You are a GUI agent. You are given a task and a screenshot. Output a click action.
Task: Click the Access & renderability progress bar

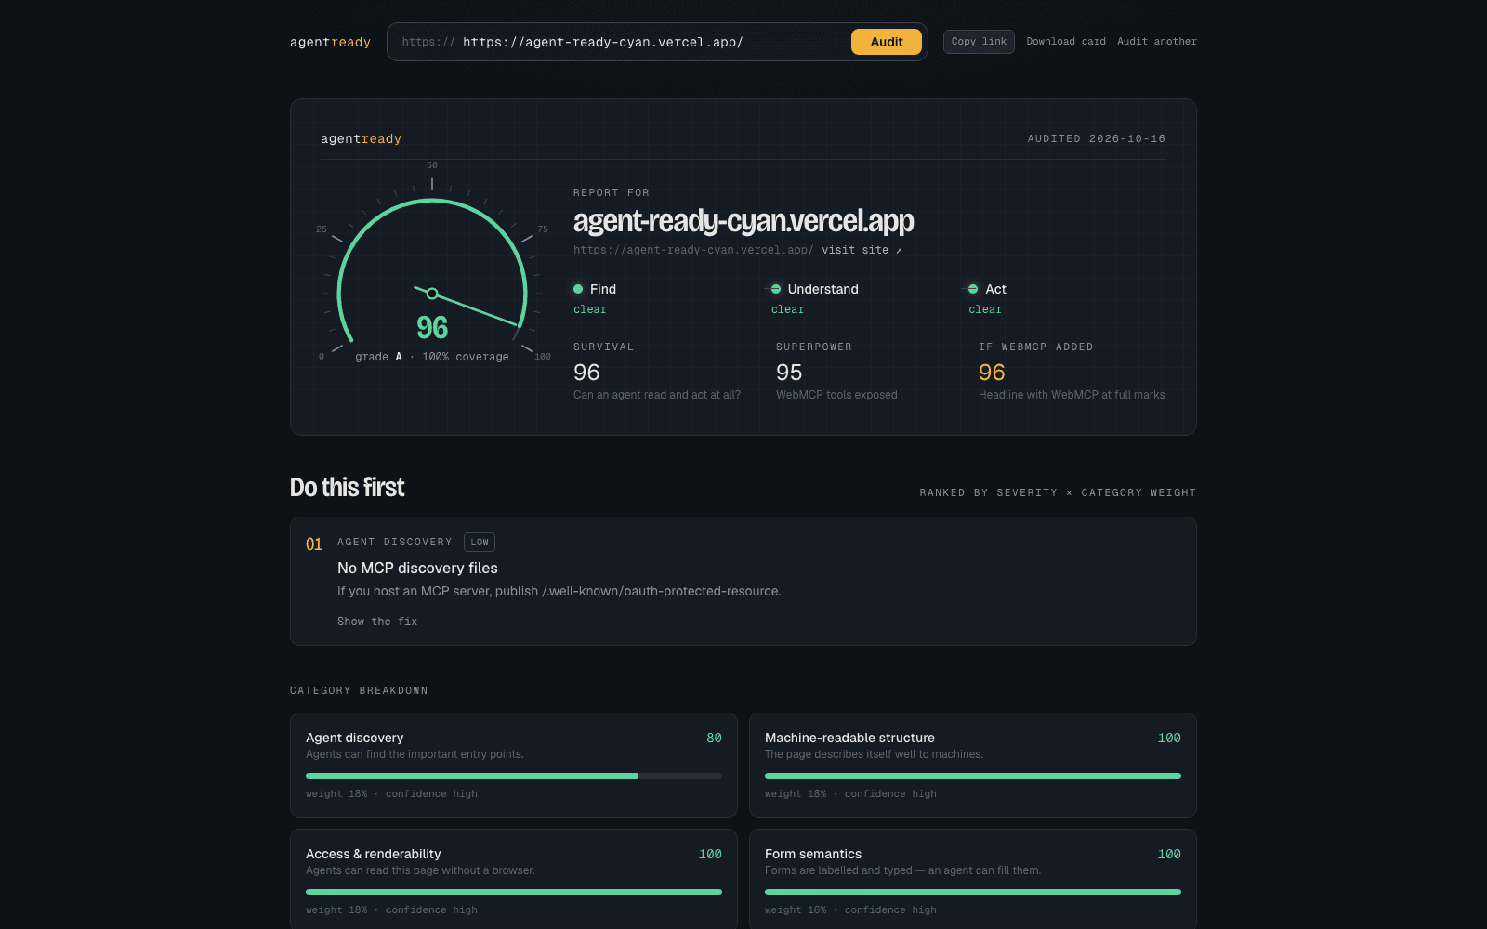coord(514,892)
